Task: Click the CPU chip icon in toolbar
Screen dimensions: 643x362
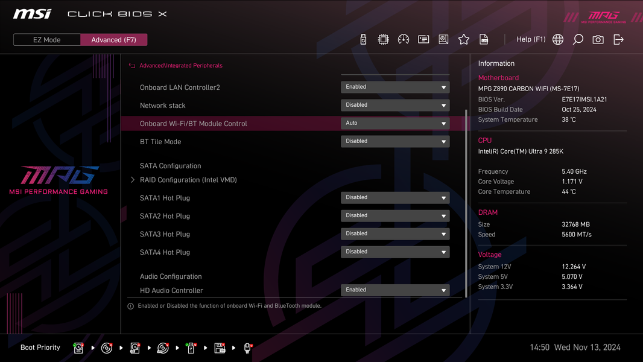Action: 383,39
